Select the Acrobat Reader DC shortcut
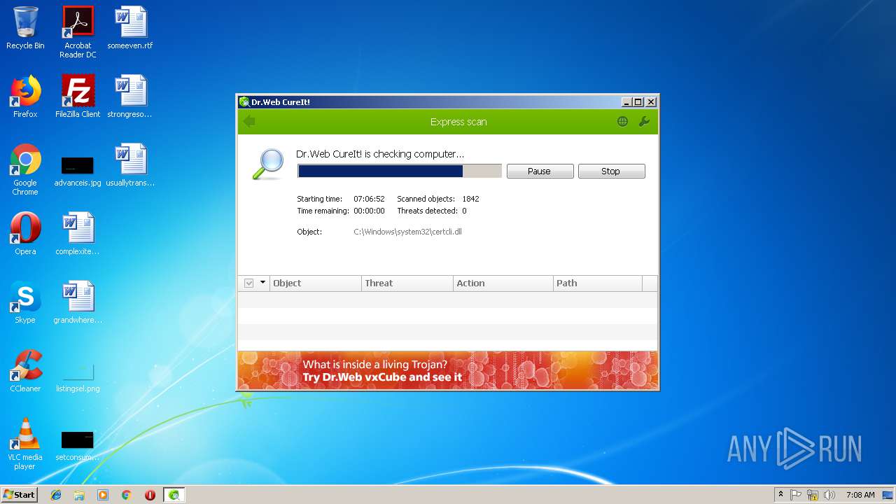Image resolution: width=896 pixels, height=504 pixels. tap(78, 32)
